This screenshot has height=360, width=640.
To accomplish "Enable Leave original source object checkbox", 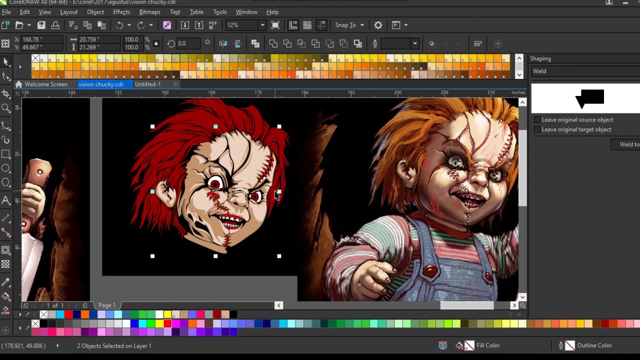I will [x=537, y=120].
